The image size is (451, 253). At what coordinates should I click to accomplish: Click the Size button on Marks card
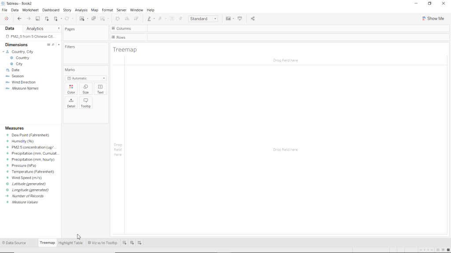coord(85,89)
